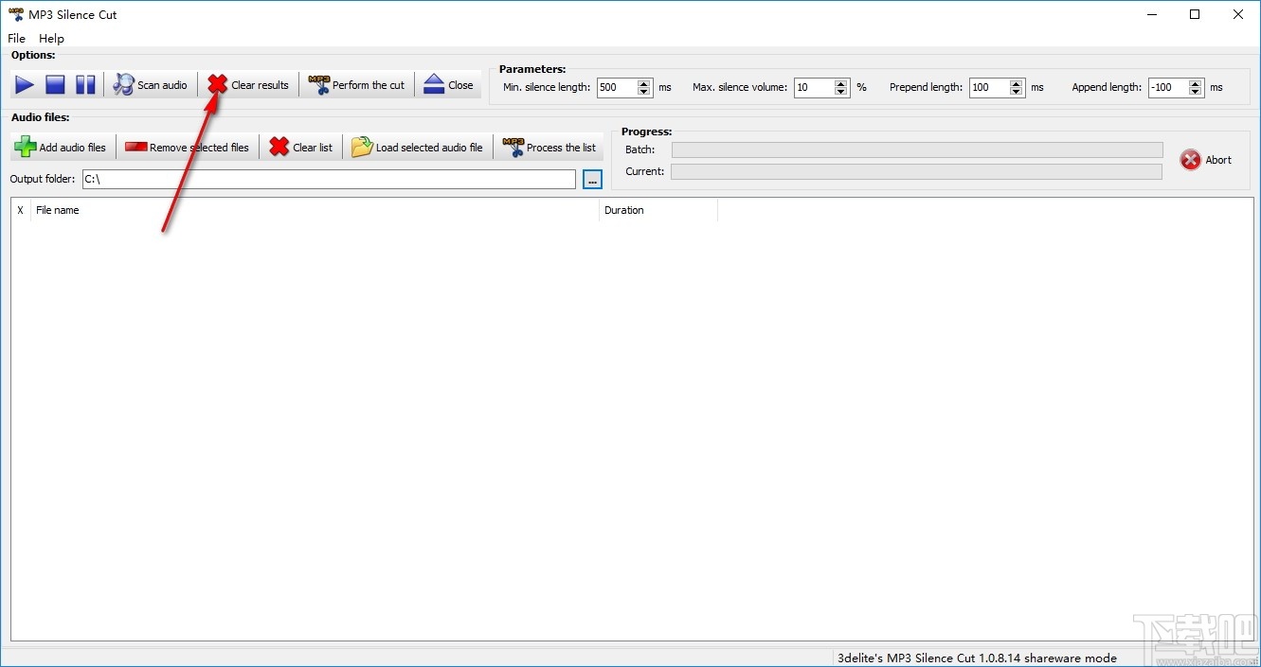This screenshot has height=667, width=1261.
Task: Clear the audio file list
Action: [301, 148]
